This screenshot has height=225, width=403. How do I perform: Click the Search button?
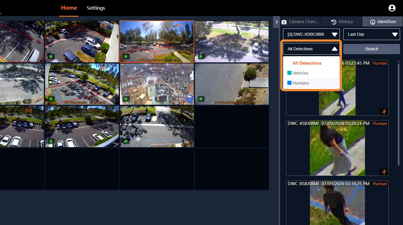point(371,49)
